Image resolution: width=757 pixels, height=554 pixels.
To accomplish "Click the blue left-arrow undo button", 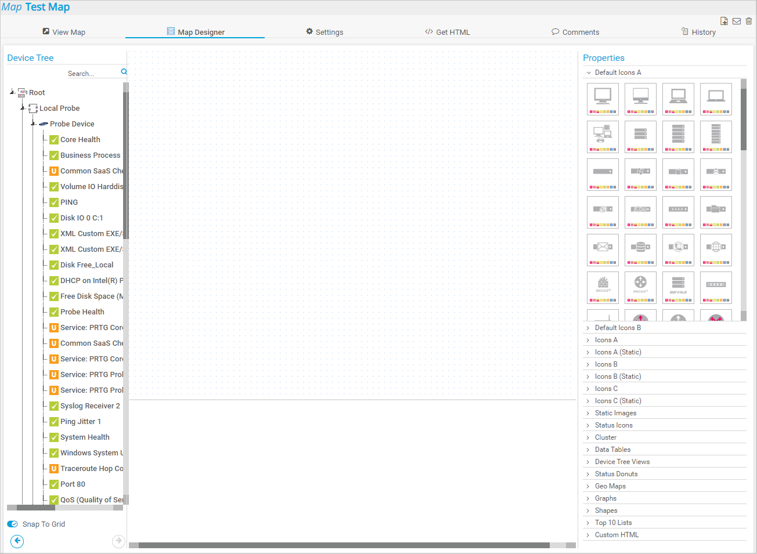I will click(17, 541).
